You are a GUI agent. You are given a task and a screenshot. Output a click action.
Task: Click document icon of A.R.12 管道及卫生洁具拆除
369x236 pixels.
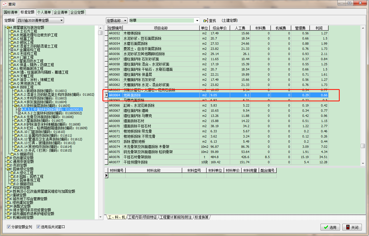coord(16,139)
